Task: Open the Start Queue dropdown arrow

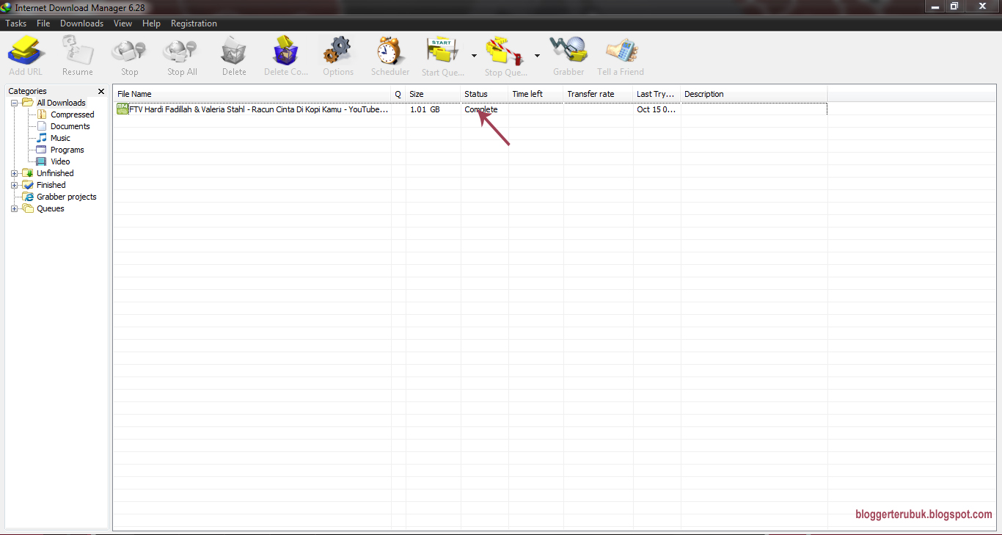Action: coord(474,56)
